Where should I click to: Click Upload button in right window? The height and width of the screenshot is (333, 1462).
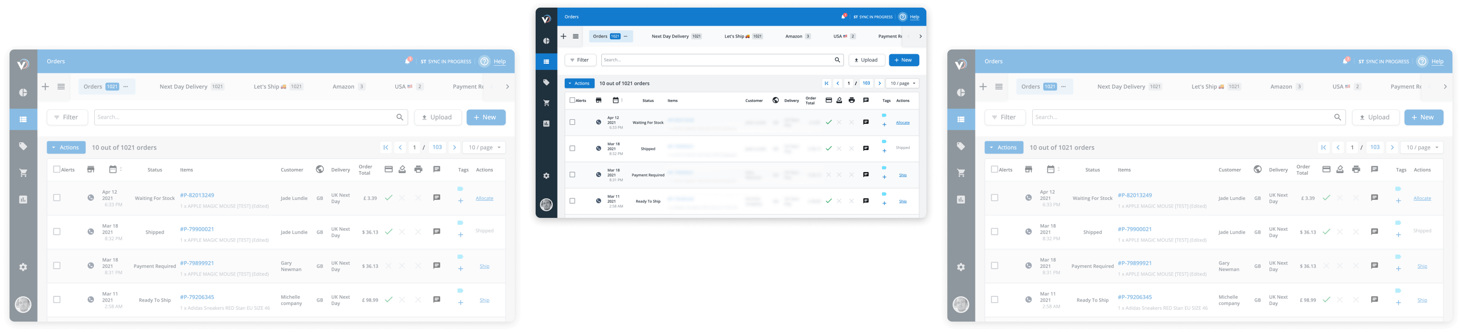click(x=1375, y=117)
